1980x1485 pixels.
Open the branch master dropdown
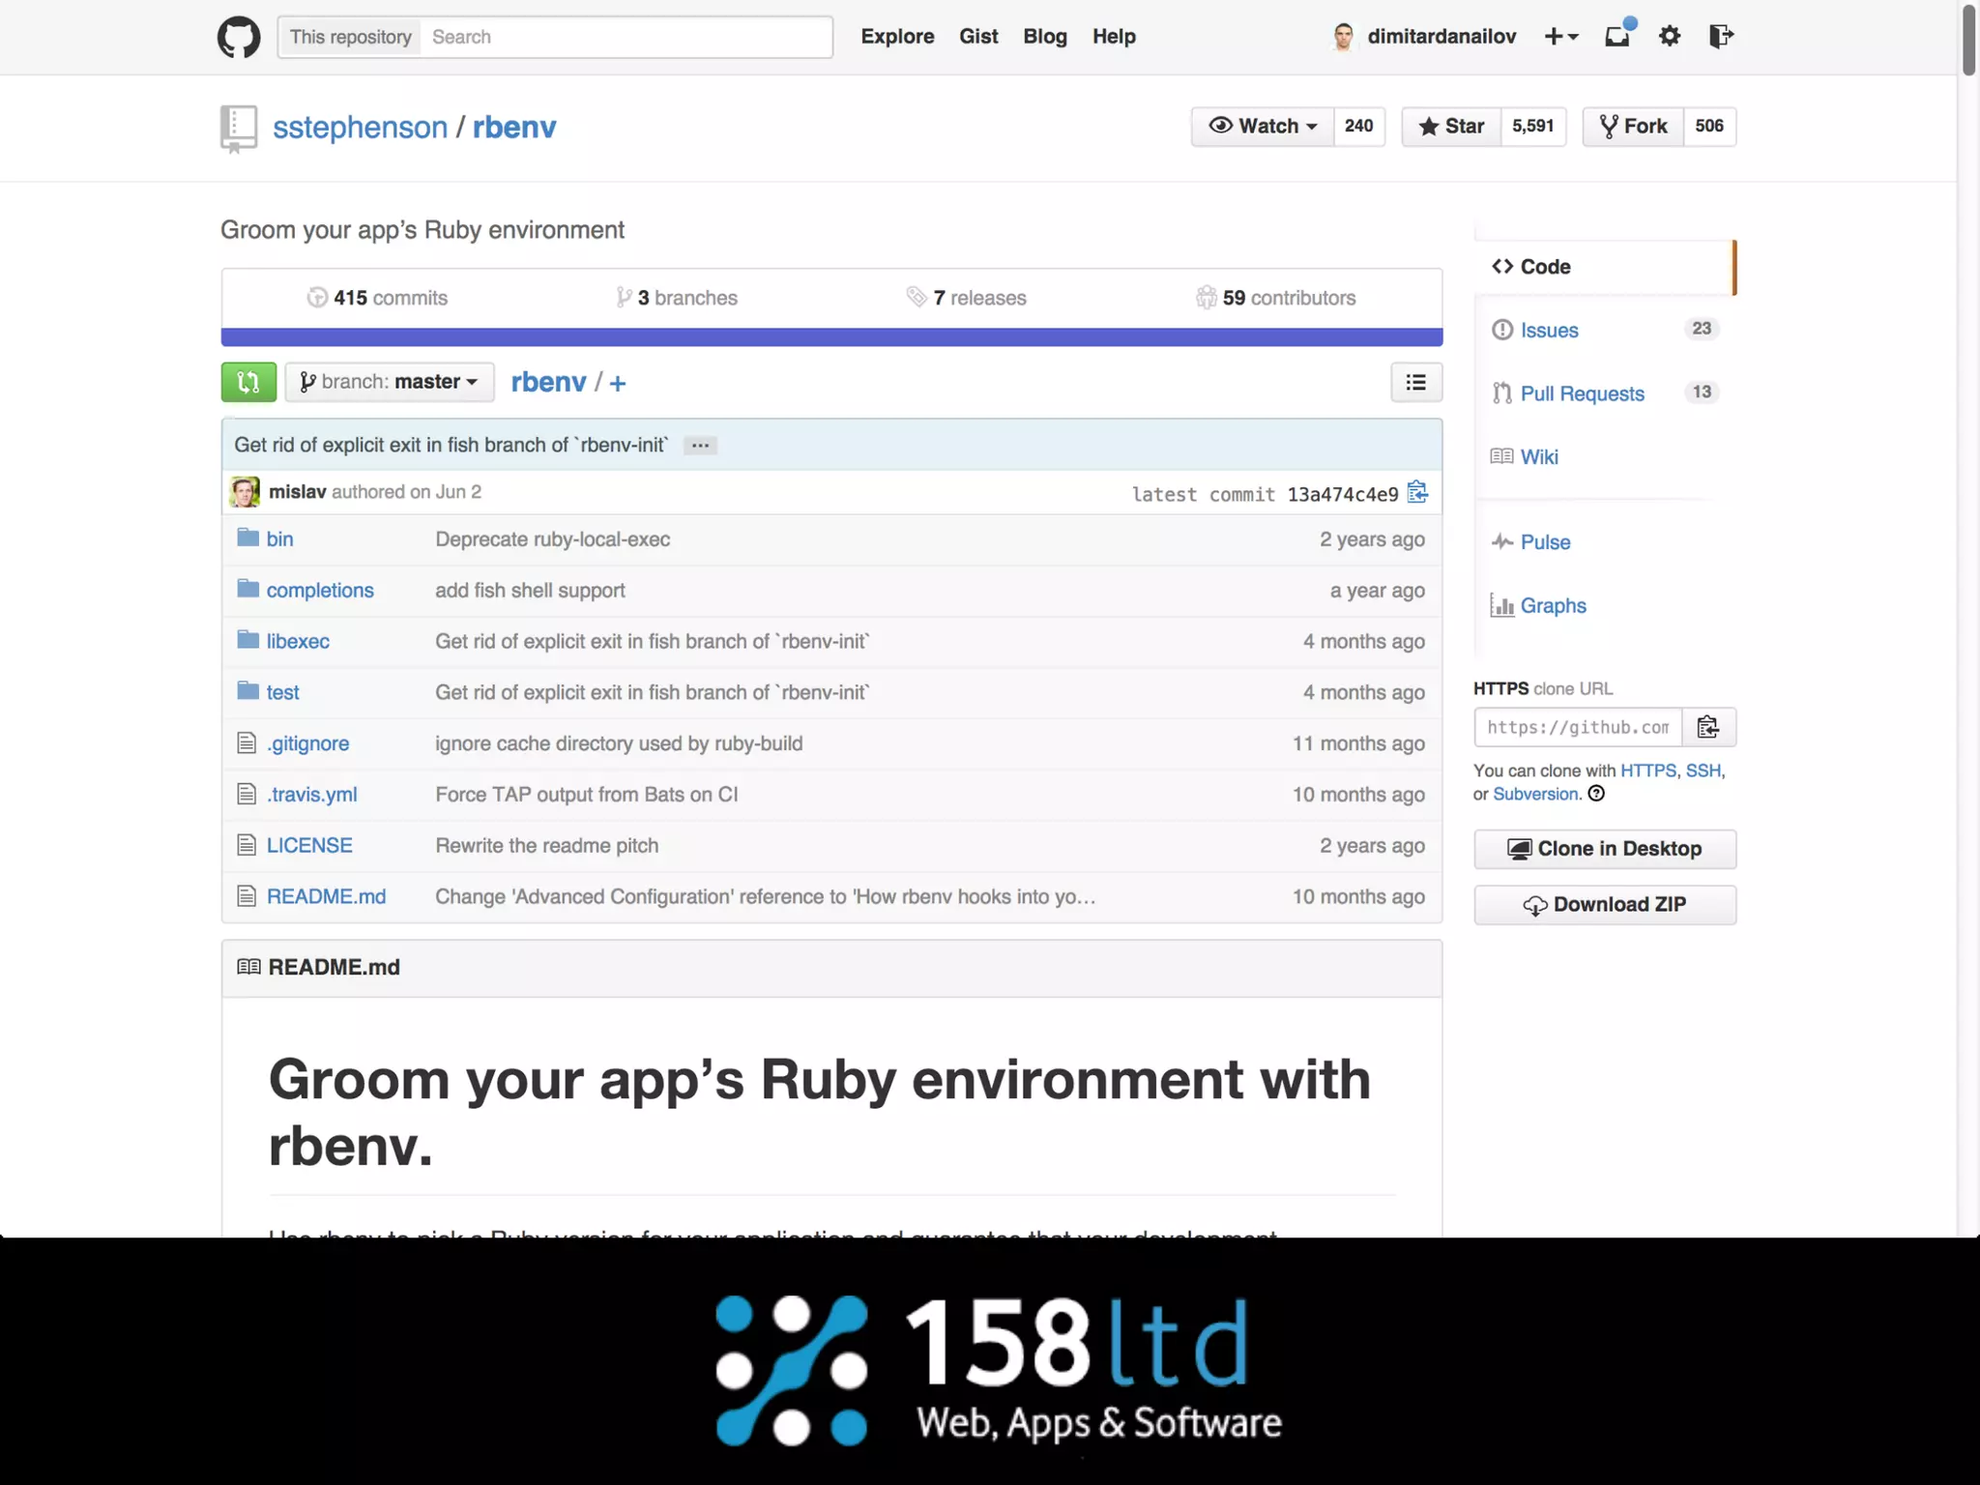click(390, 382)
